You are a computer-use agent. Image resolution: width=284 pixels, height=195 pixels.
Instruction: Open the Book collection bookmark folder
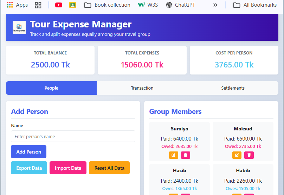click(x=107, y=5)
